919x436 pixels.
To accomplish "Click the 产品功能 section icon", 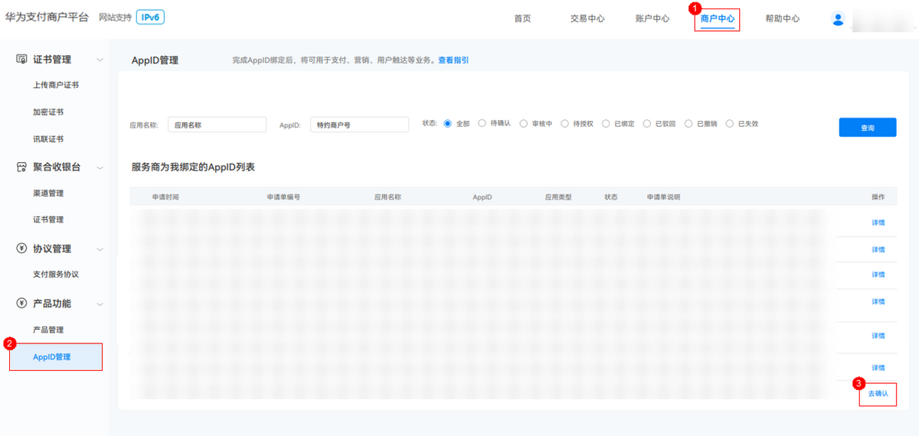I will tap(21, 304).
